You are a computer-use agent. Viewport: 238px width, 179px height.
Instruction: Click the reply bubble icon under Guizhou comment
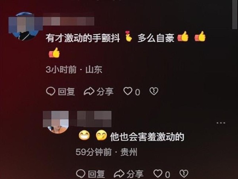(x=81, y=174)
